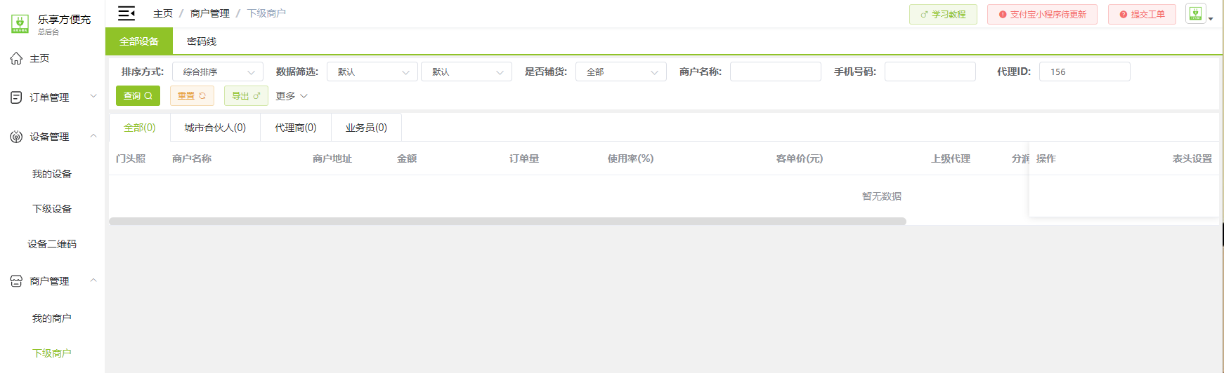The image size is (1224, 373).
Task: Select 下级商户 in the sidebar
Action: coord(52,353)
